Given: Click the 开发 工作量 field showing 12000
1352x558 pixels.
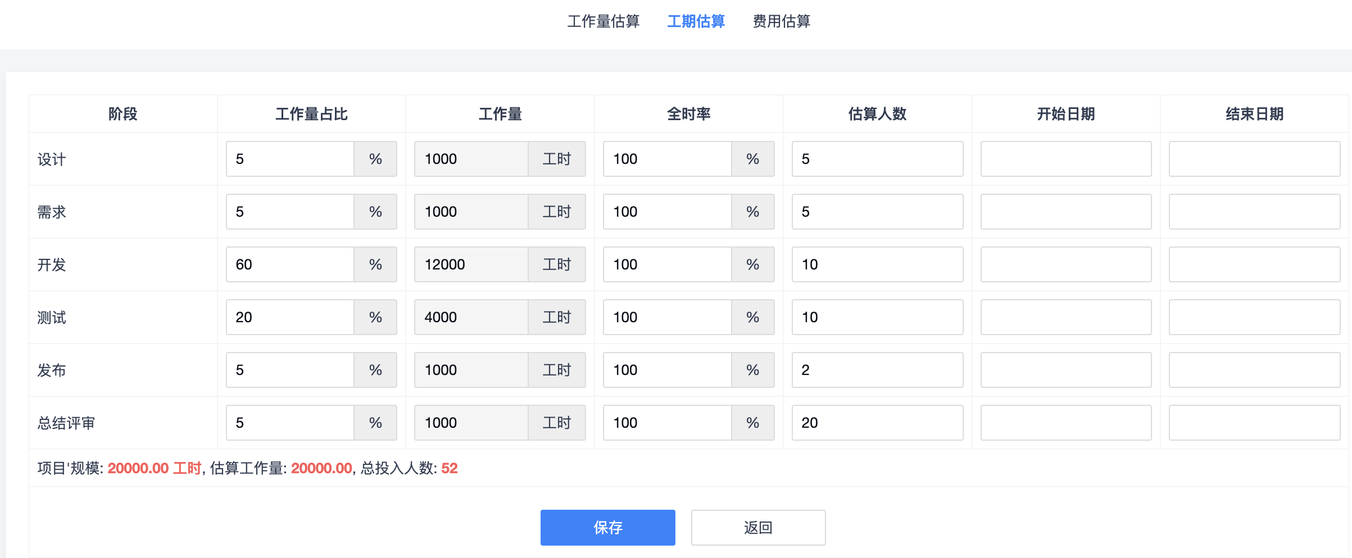Looking at the screenshot, I should pos(471,264).
